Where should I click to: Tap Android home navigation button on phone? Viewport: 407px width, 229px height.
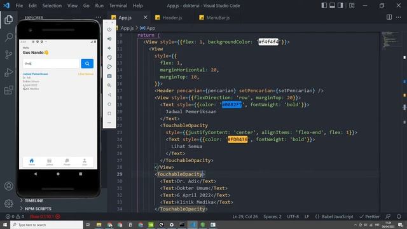58,174
